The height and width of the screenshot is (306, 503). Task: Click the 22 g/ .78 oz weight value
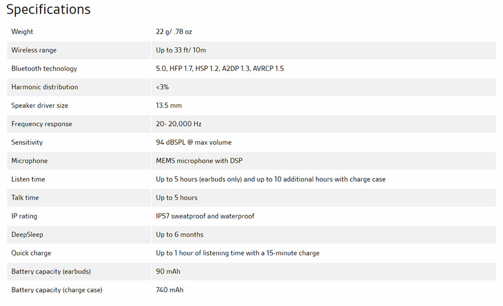pos(174,32)
